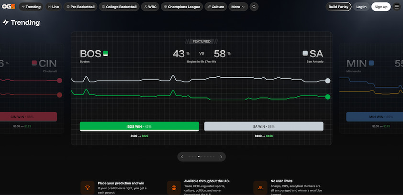The height and width of the screenshot is (195, 403).
Task: Click the search magnifier icon
Action: click(x=254, y=7)
